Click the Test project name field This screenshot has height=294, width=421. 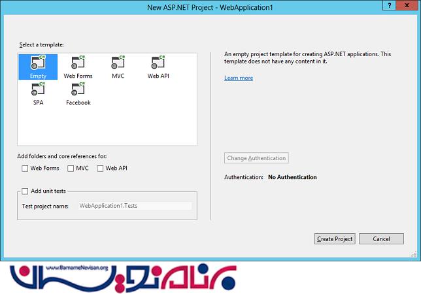click(x=135, y=206)
